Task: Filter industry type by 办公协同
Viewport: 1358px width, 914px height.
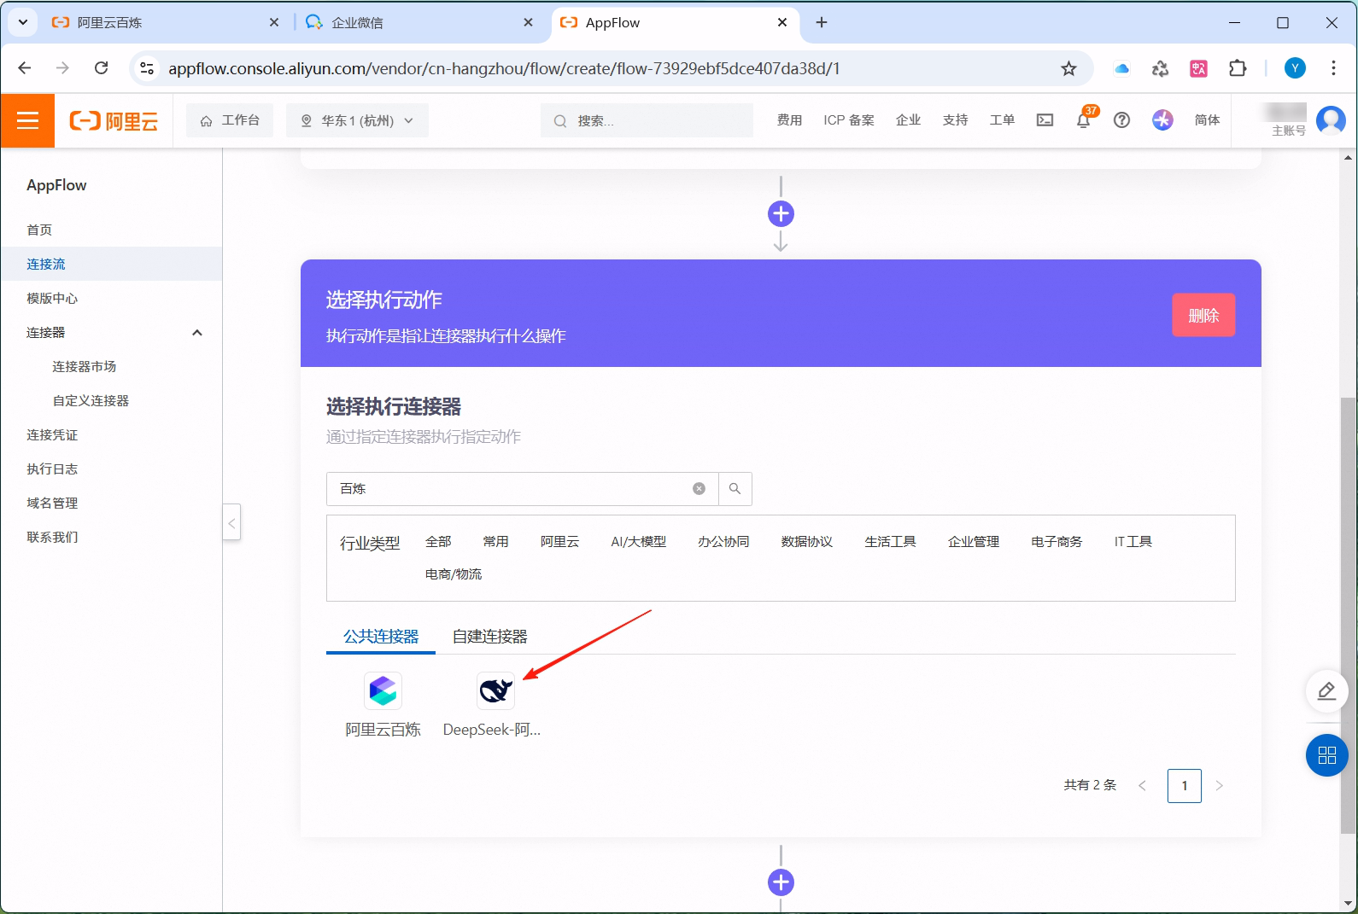Action: (x=723, y=541)
